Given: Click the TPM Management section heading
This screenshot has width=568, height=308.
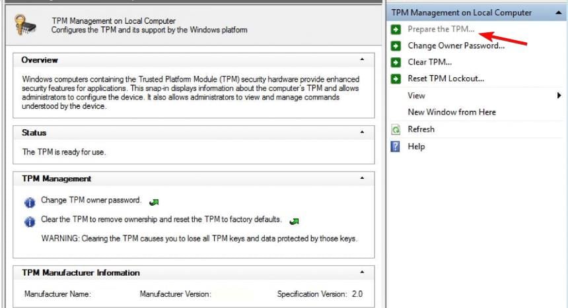Looking at the screenshot, I should click(x=57, y=179).
